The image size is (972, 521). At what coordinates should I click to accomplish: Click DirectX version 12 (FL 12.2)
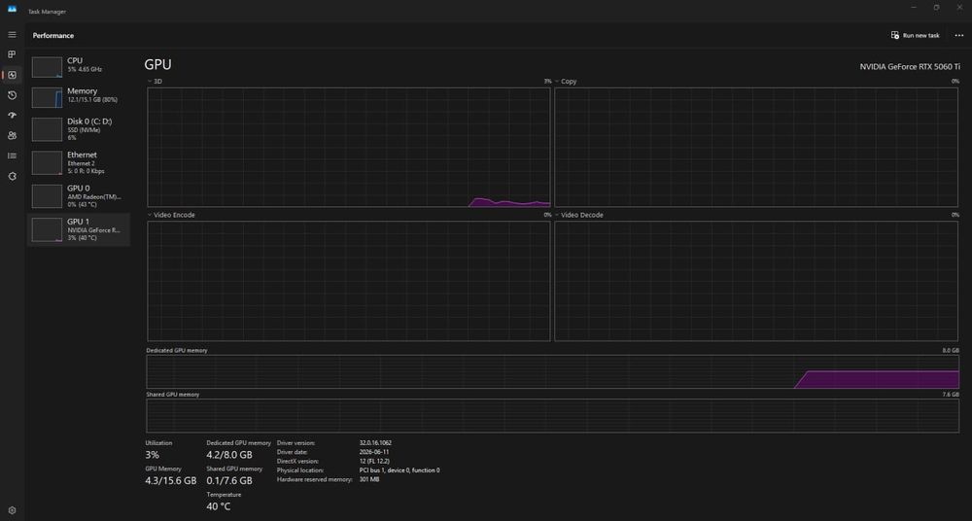(374, 462)
